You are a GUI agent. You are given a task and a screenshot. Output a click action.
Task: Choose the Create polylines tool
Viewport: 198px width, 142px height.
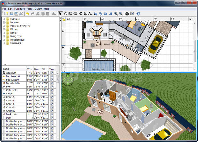click(80, 14)
